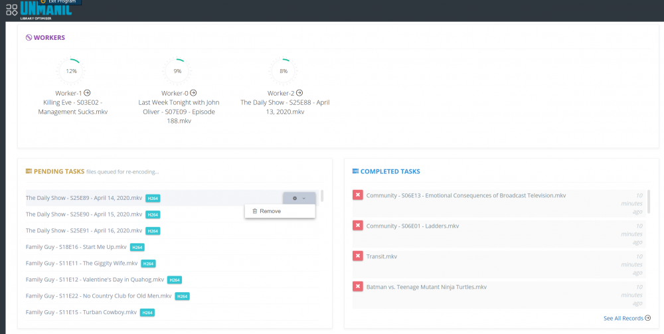Click the Exit Program button
Screen dimensions: 664x334
(59, 2)
